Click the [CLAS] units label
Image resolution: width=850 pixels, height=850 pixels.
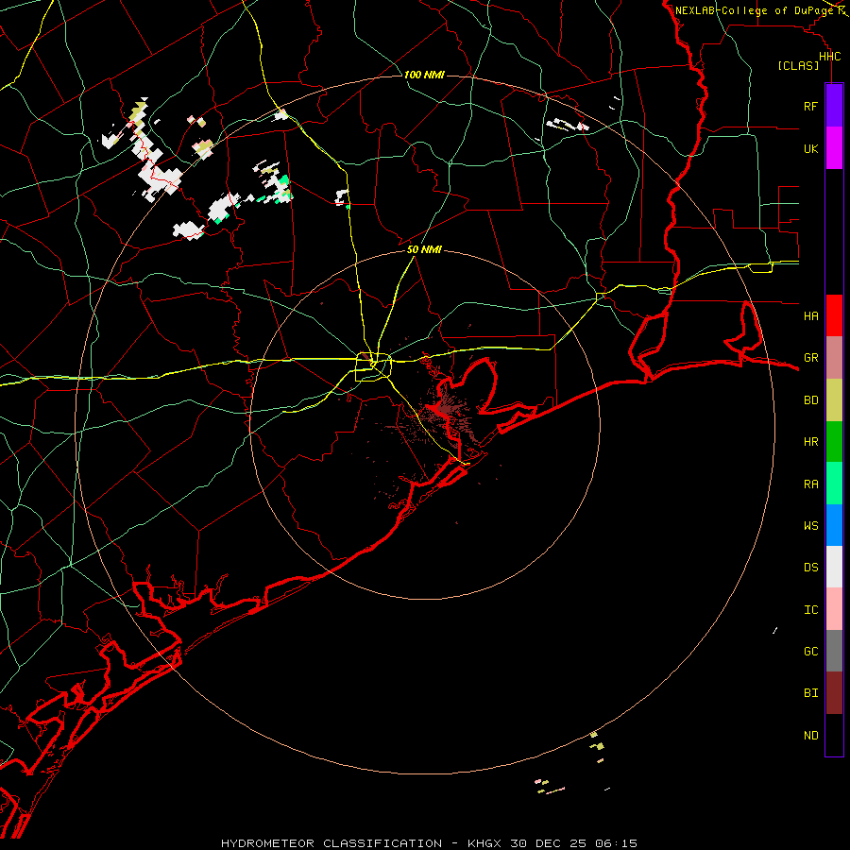tap(798, 65)
